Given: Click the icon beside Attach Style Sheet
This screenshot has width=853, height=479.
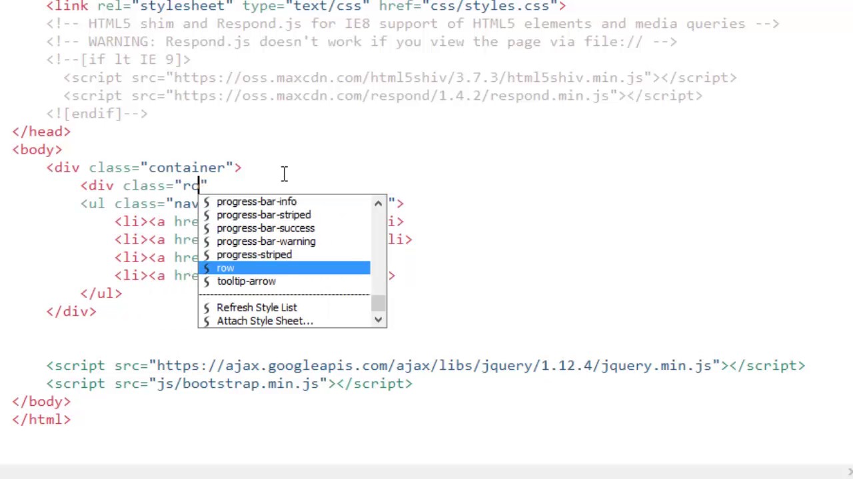Looking at the screenshot, I should 207,321.
